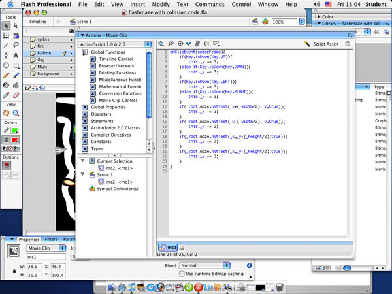Open ActionScript 1.0 & 2.0 version dropdown
The width and height of the screenshot is (392, 294).
[115, 44]
